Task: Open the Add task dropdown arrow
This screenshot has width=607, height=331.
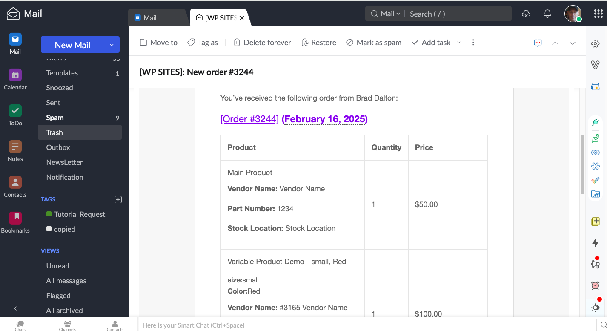Action: click(459, 43)
